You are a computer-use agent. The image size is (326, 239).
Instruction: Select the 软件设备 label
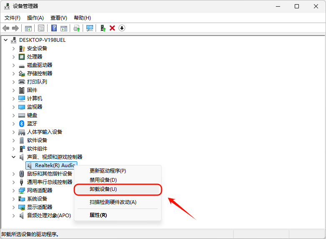(x=37, y=140)
